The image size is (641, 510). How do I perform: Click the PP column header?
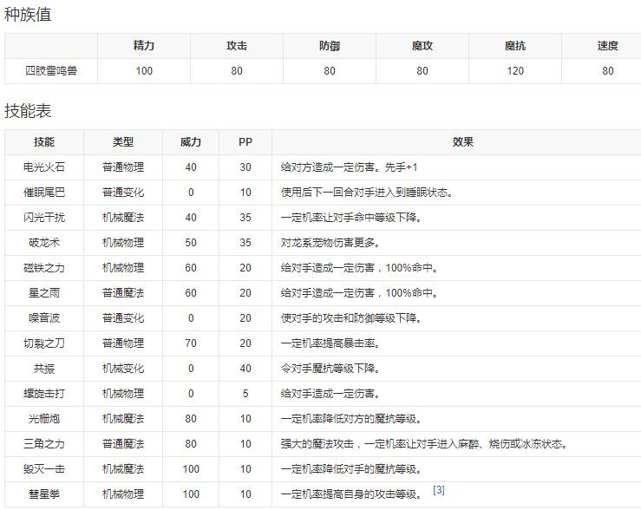246,142
